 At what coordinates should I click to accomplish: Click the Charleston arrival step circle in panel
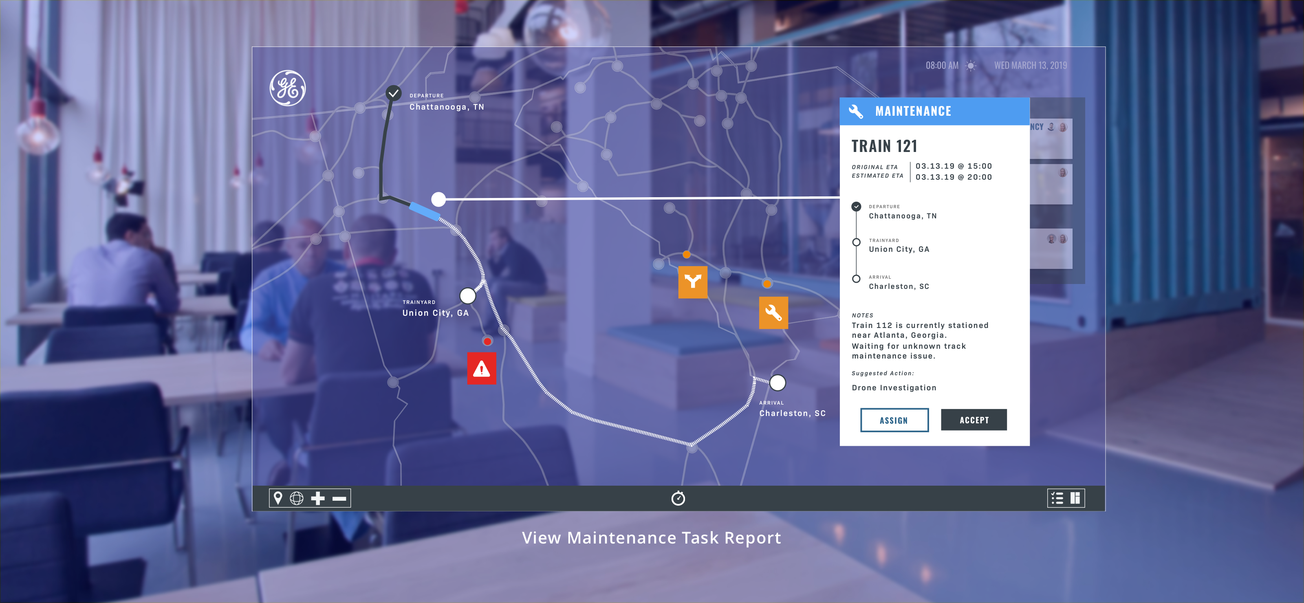pos(856,279)
